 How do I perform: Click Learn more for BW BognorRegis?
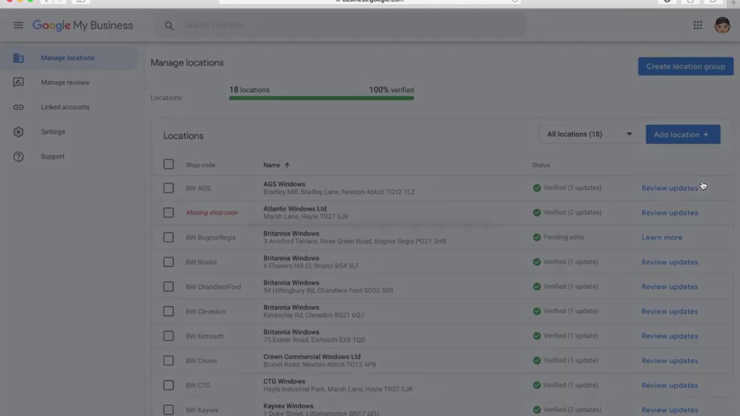pyautogui.click(x=662, y=237)
